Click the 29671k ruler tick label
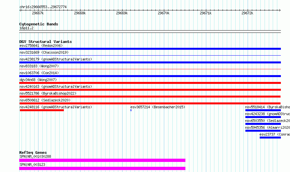Screen dimensions: 290x172 pyautogui.click(x=206, y=13)
